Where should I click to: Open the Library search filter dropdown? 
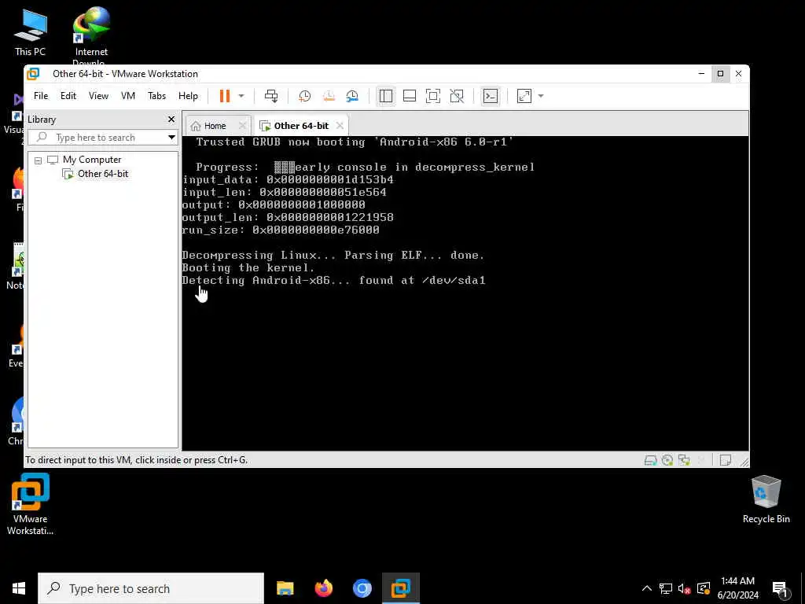[171, 138]
